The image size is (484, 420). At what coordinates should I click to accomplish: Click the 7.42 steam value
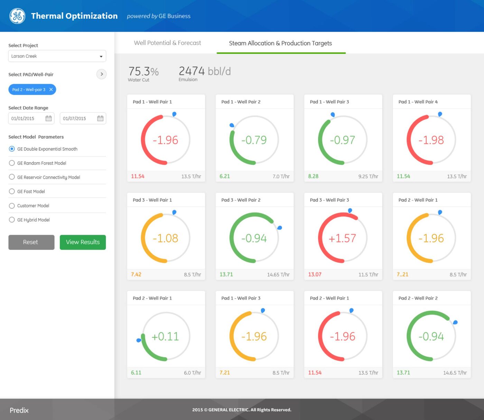(x=136, y=274)
